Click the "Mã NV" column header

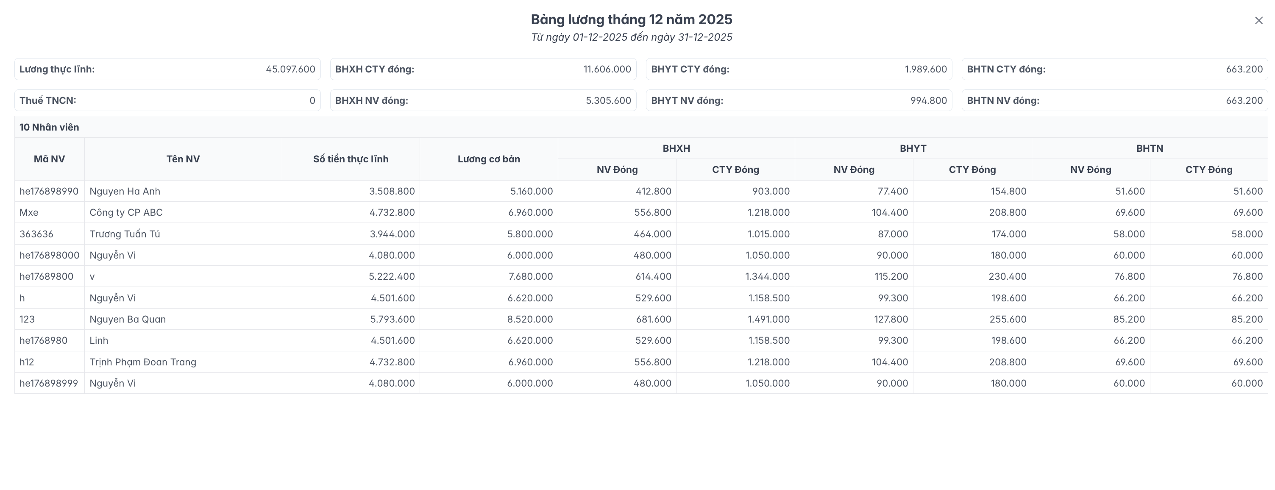click(x=49, y=159)
